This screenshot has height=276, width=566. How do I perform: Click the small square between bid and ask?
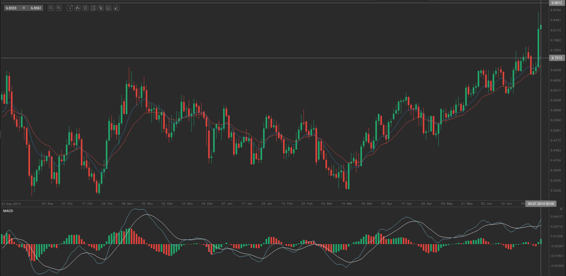[24, 8]
